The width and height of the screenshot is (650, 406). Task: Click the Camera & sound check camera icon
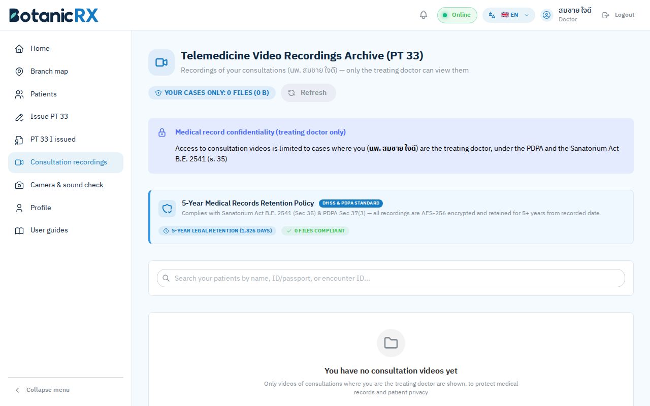click(19, 185)
